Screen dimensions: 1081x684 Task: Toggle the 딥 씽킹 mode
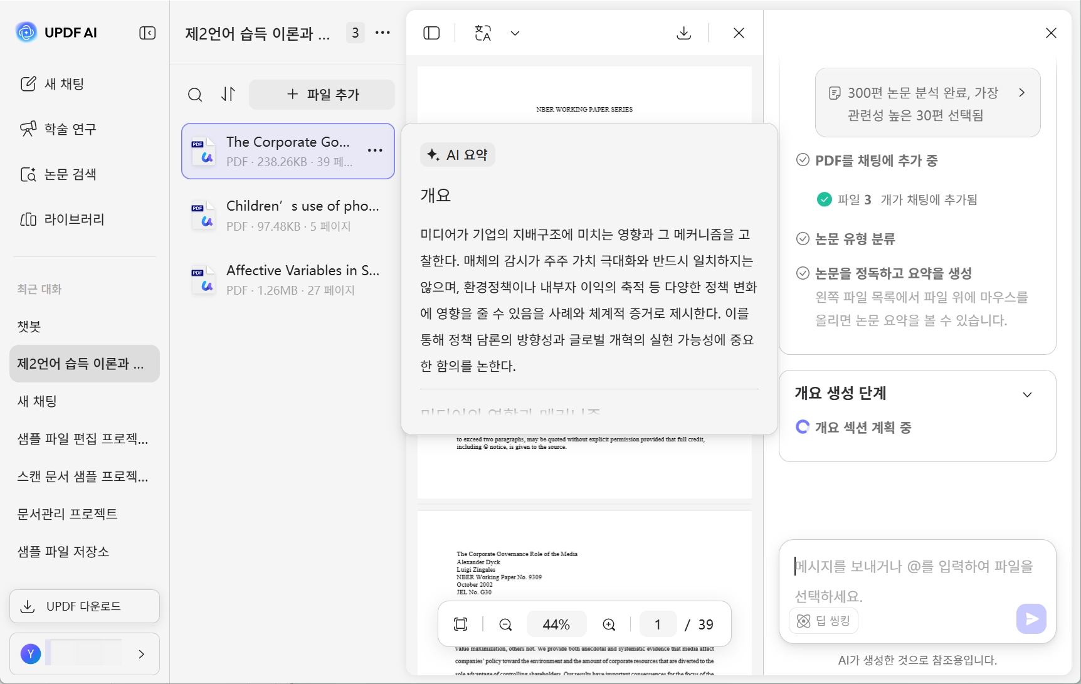click(823, 621)
